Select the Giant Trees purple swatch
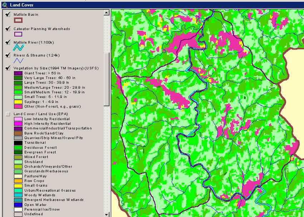The width and height of the screenshot is (304, 217). (18, 73)
